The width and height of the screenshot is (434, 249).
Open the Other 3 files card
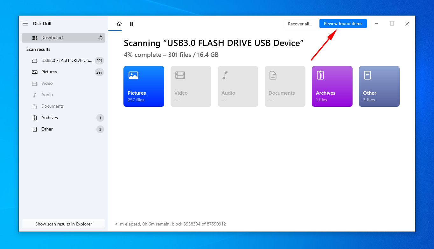tap(379, 86)
